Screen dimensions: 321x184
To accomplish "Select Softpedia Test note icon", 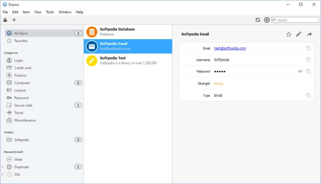I will pyautogui.click(x=92, y=61).
